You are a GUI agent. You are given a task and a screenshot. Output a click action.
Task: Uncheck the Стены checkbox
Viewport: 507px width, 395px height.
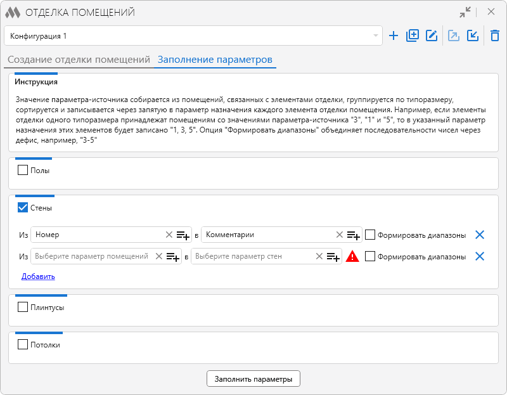click(23, 207)
